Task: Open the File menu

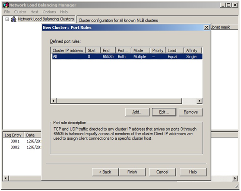Action: [7, 12]
